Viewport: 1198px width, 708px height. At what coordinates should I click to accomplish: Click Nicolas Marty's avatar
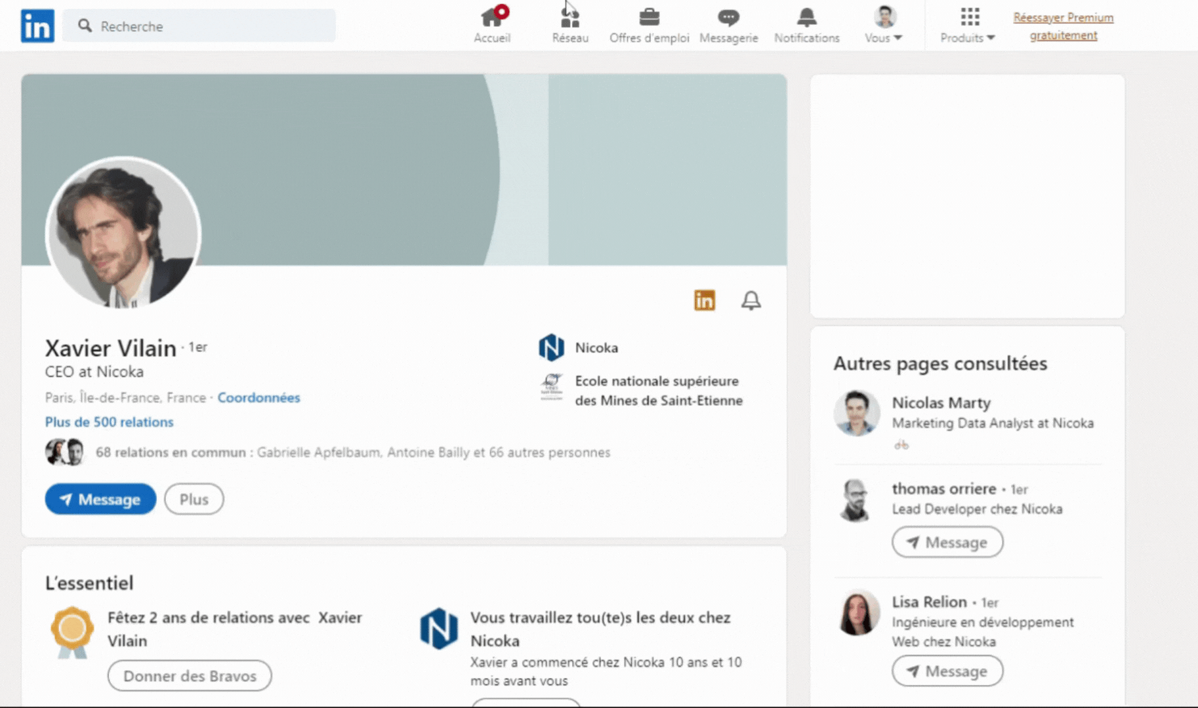(x=856, y=413)
